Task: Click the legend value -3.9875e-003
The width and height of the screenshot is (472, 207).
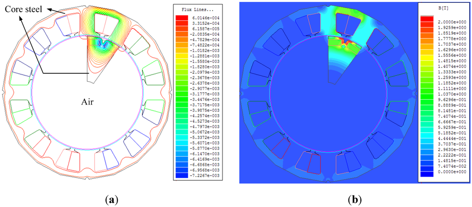Action: pos(205,110)
